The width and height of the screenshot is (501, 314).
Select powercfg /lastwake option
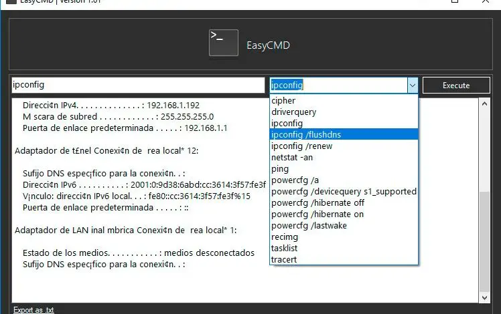pos(344,226)
